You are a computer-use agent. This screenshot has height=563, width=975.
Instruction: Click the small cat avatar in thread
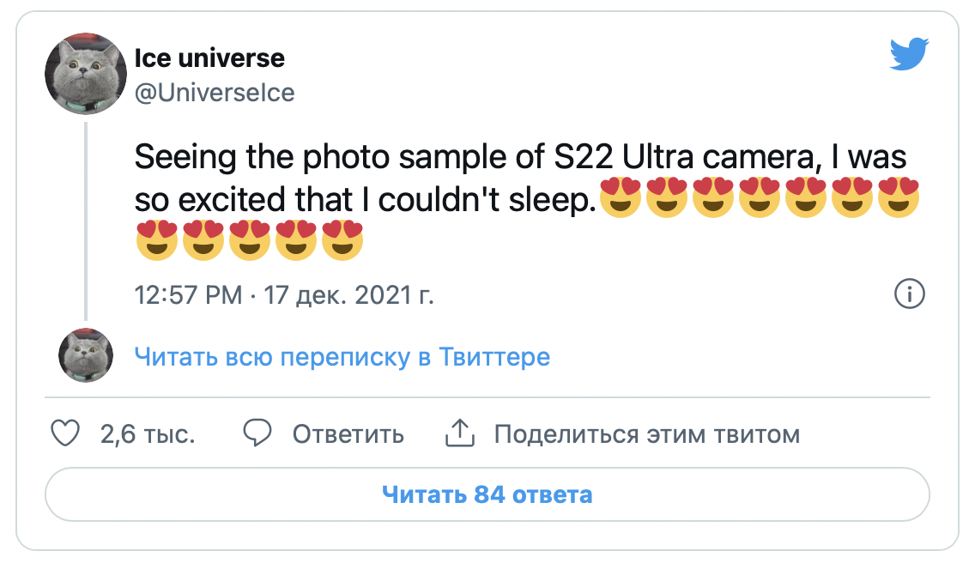(x=86, y=354)
